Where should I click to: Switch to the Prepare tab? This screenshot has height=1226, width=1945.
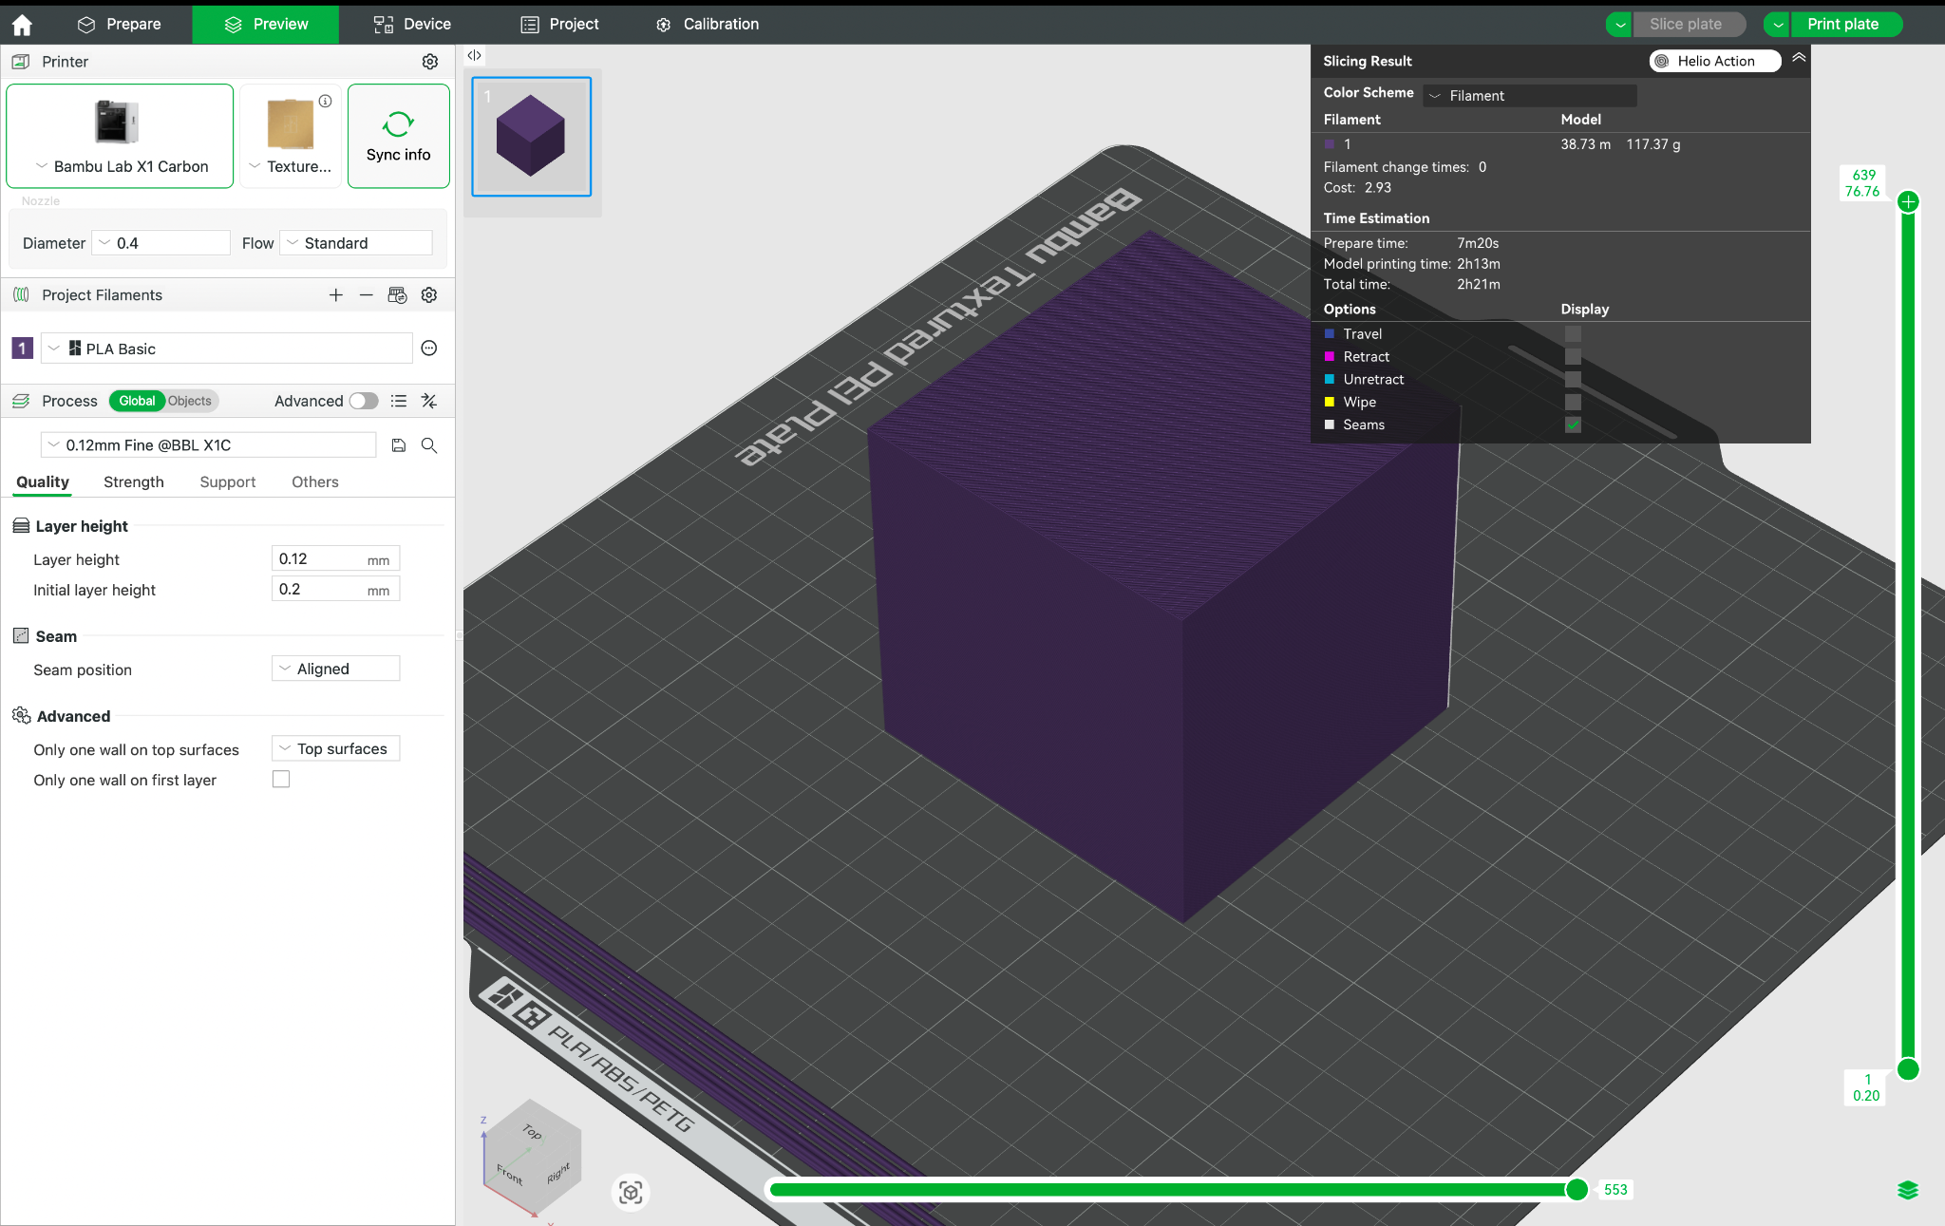[119, 25]
